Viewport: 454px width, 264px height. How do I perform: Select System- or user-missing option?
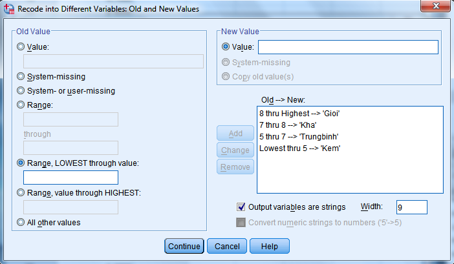click(x=21, y=91)
